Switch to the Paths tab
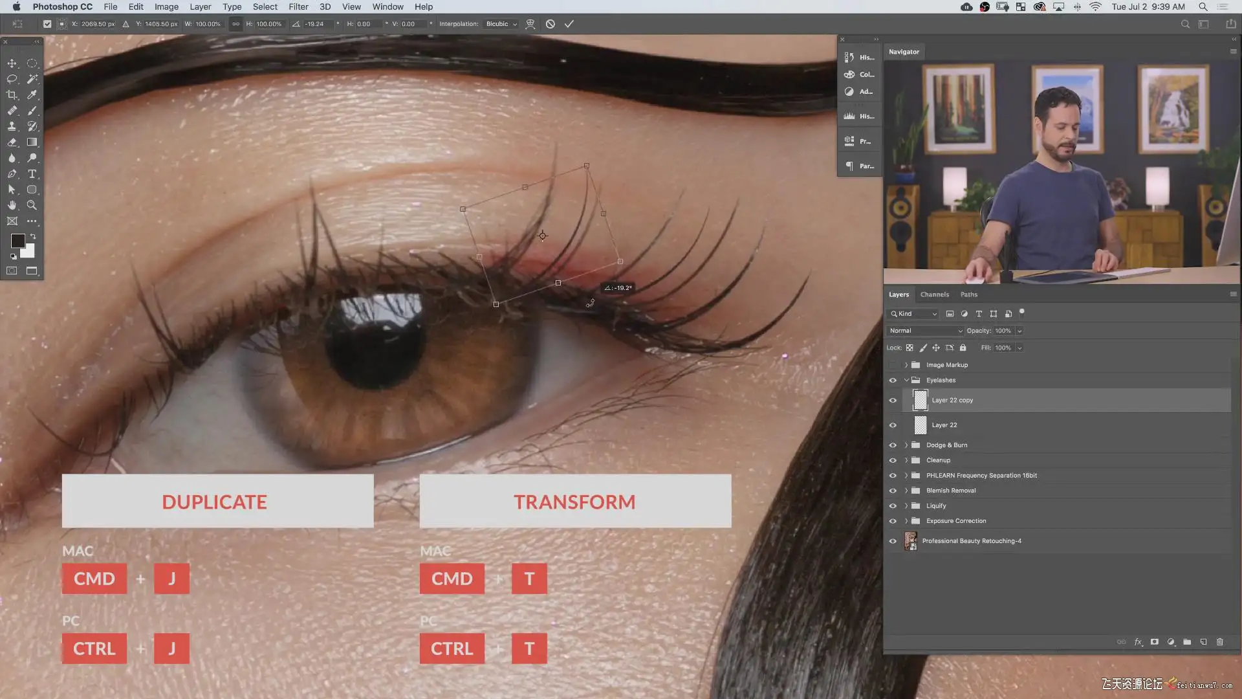Screen dimensions: 1242x699 click(969, 294)
